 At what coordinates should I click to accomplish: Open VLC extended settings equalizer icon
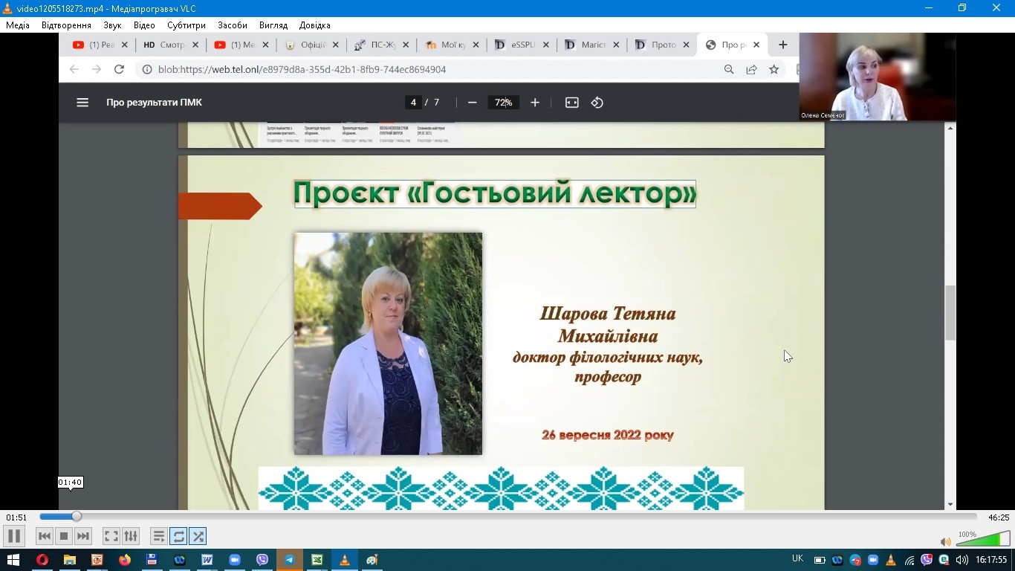pos(130,535)
